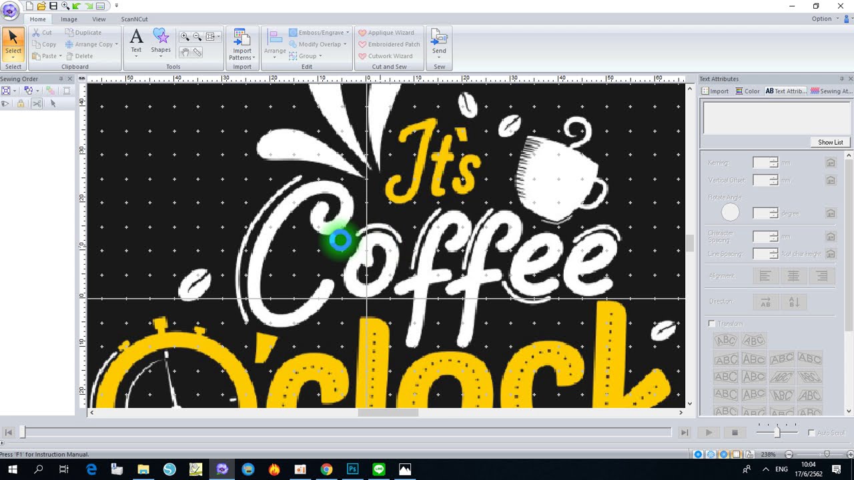
Task: Save the design with the floppy disk icon
Action: coord(53,6)
